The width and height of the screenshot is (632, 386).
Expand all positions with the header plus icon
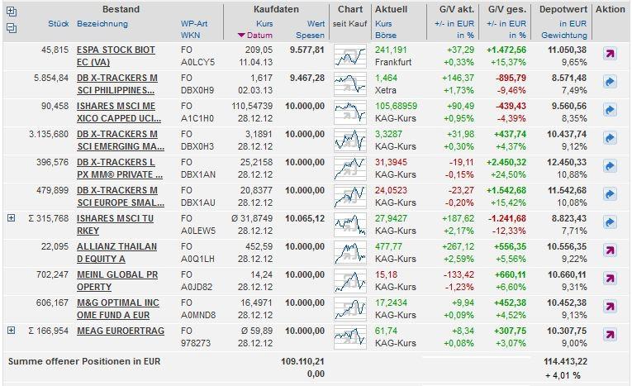click(x=12, y=12)
